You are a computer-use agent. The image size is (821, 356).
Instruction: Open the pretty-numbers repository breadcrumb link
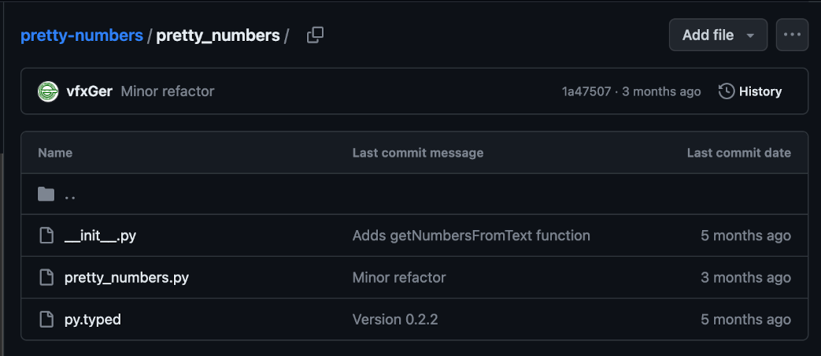pyautogui.click(x=82, y=35)
